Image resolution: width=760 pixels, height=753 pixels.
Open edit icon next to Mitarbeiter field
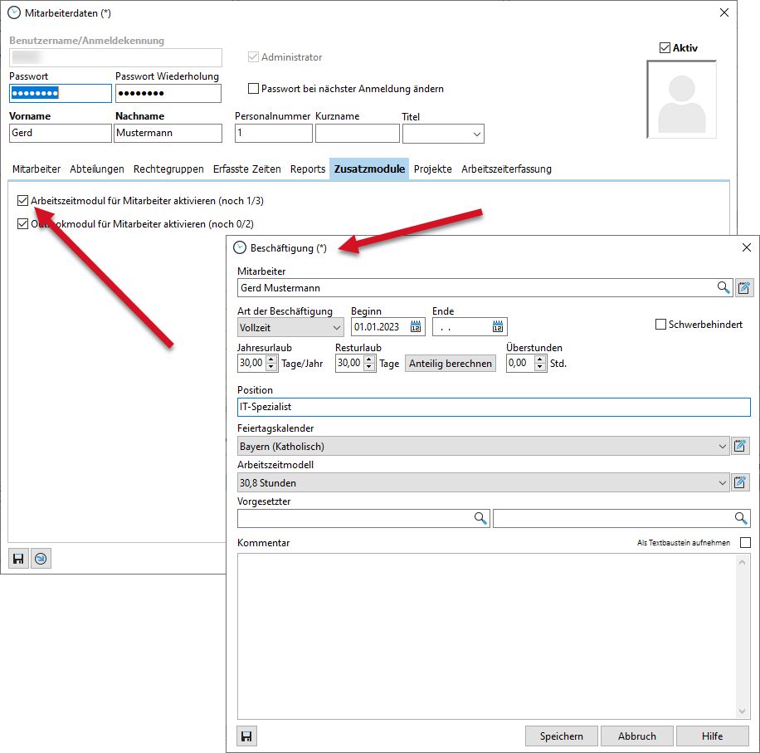pos(743,288)
